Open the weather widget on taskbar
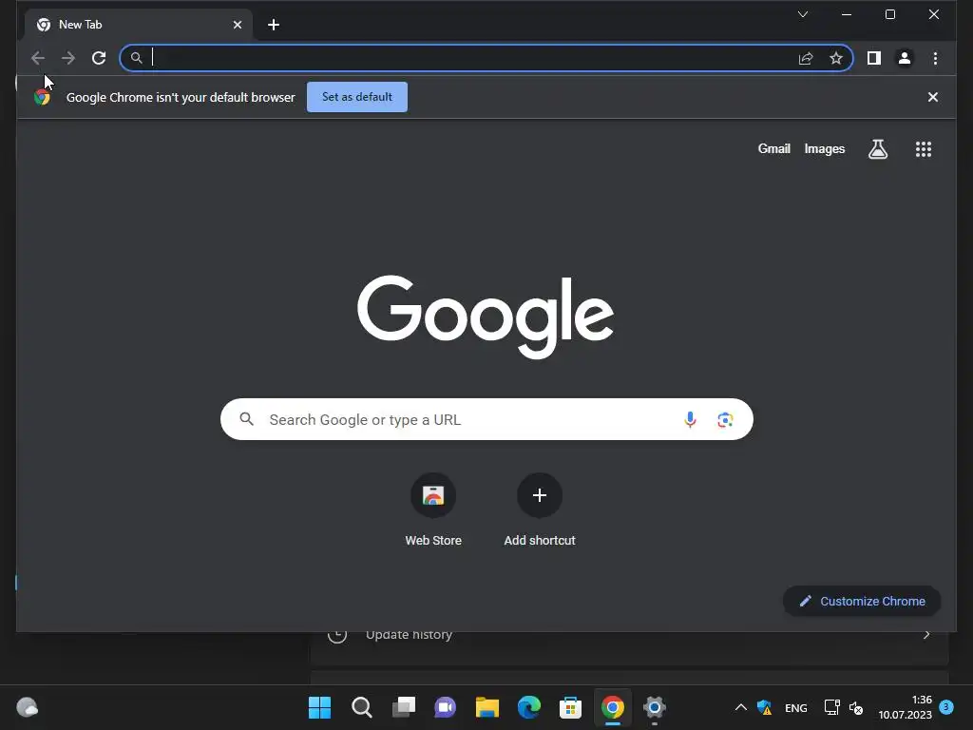This screenshot has height=730, width=973. (27, 707)
